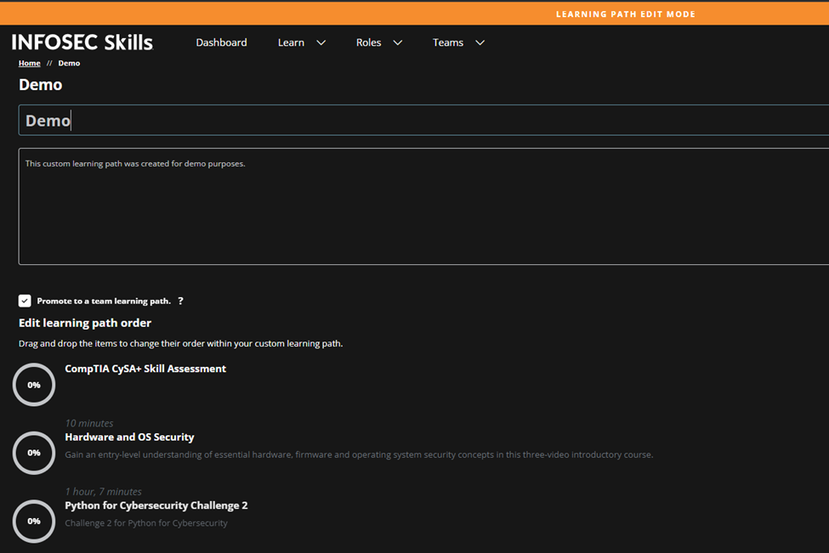Expand the Roles dropdown chevron
Screen dimensions: 829x553
397,42
